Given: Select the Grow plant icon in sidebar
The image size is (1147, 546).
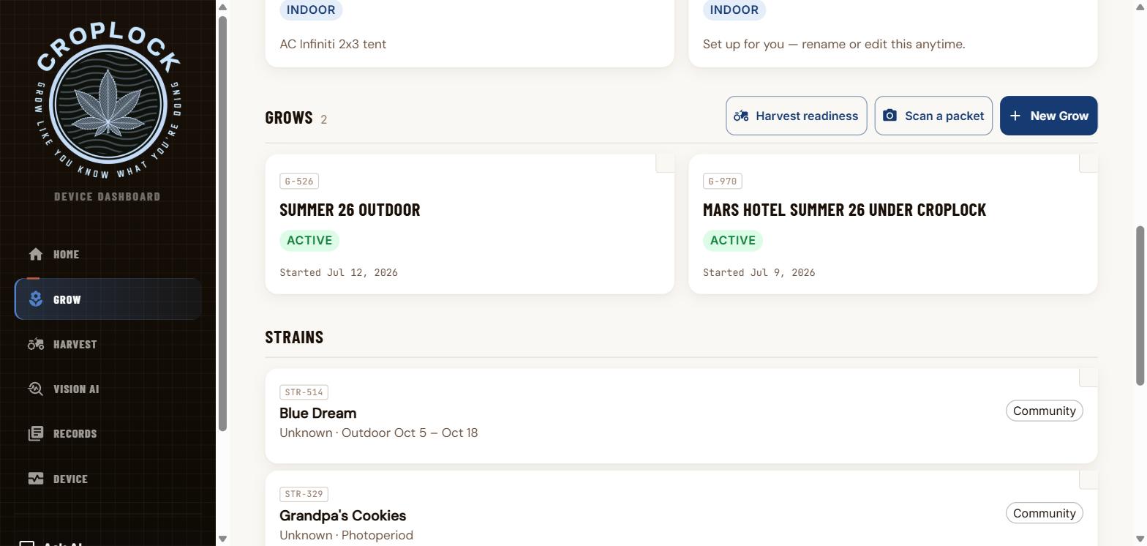Looking at the screenshot, I should click(x=35, y=299).
